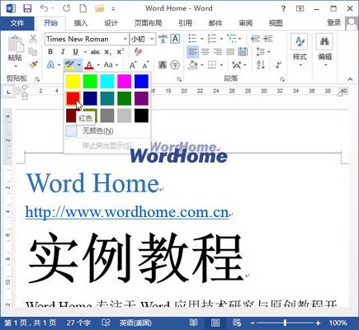The height and width of the screenshot is (330, 359).
Task: Save the document from quick access toolbar
Action: click(27, 8)
